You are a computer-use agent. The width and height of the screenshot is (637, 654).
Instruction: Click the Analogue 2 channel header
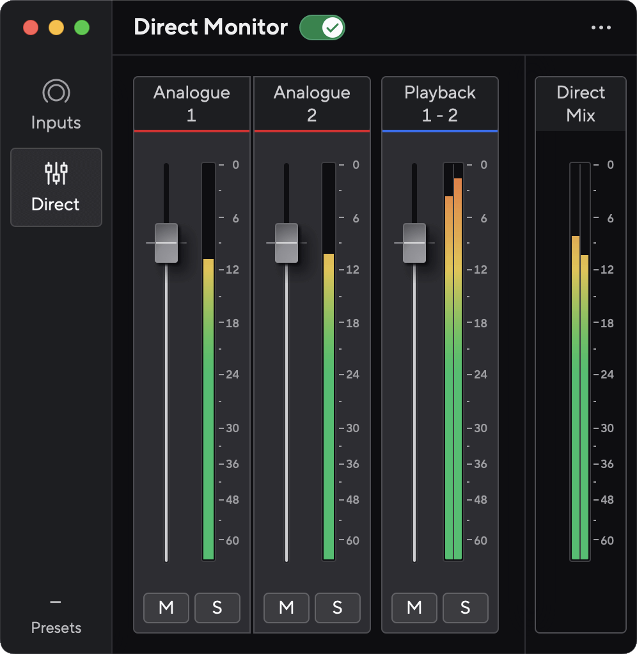tap(311, 103)
